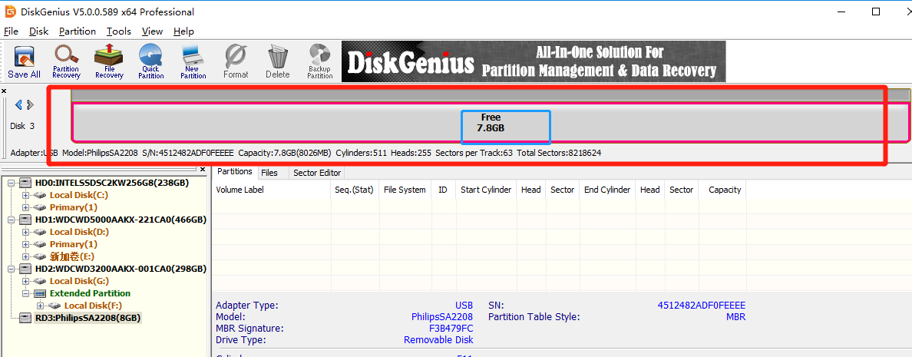912x357 pixels.
Task: Open the Partition menu
Action: 78,31
